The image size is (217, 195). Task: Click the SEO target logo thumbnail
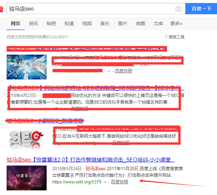click(26, 140)
